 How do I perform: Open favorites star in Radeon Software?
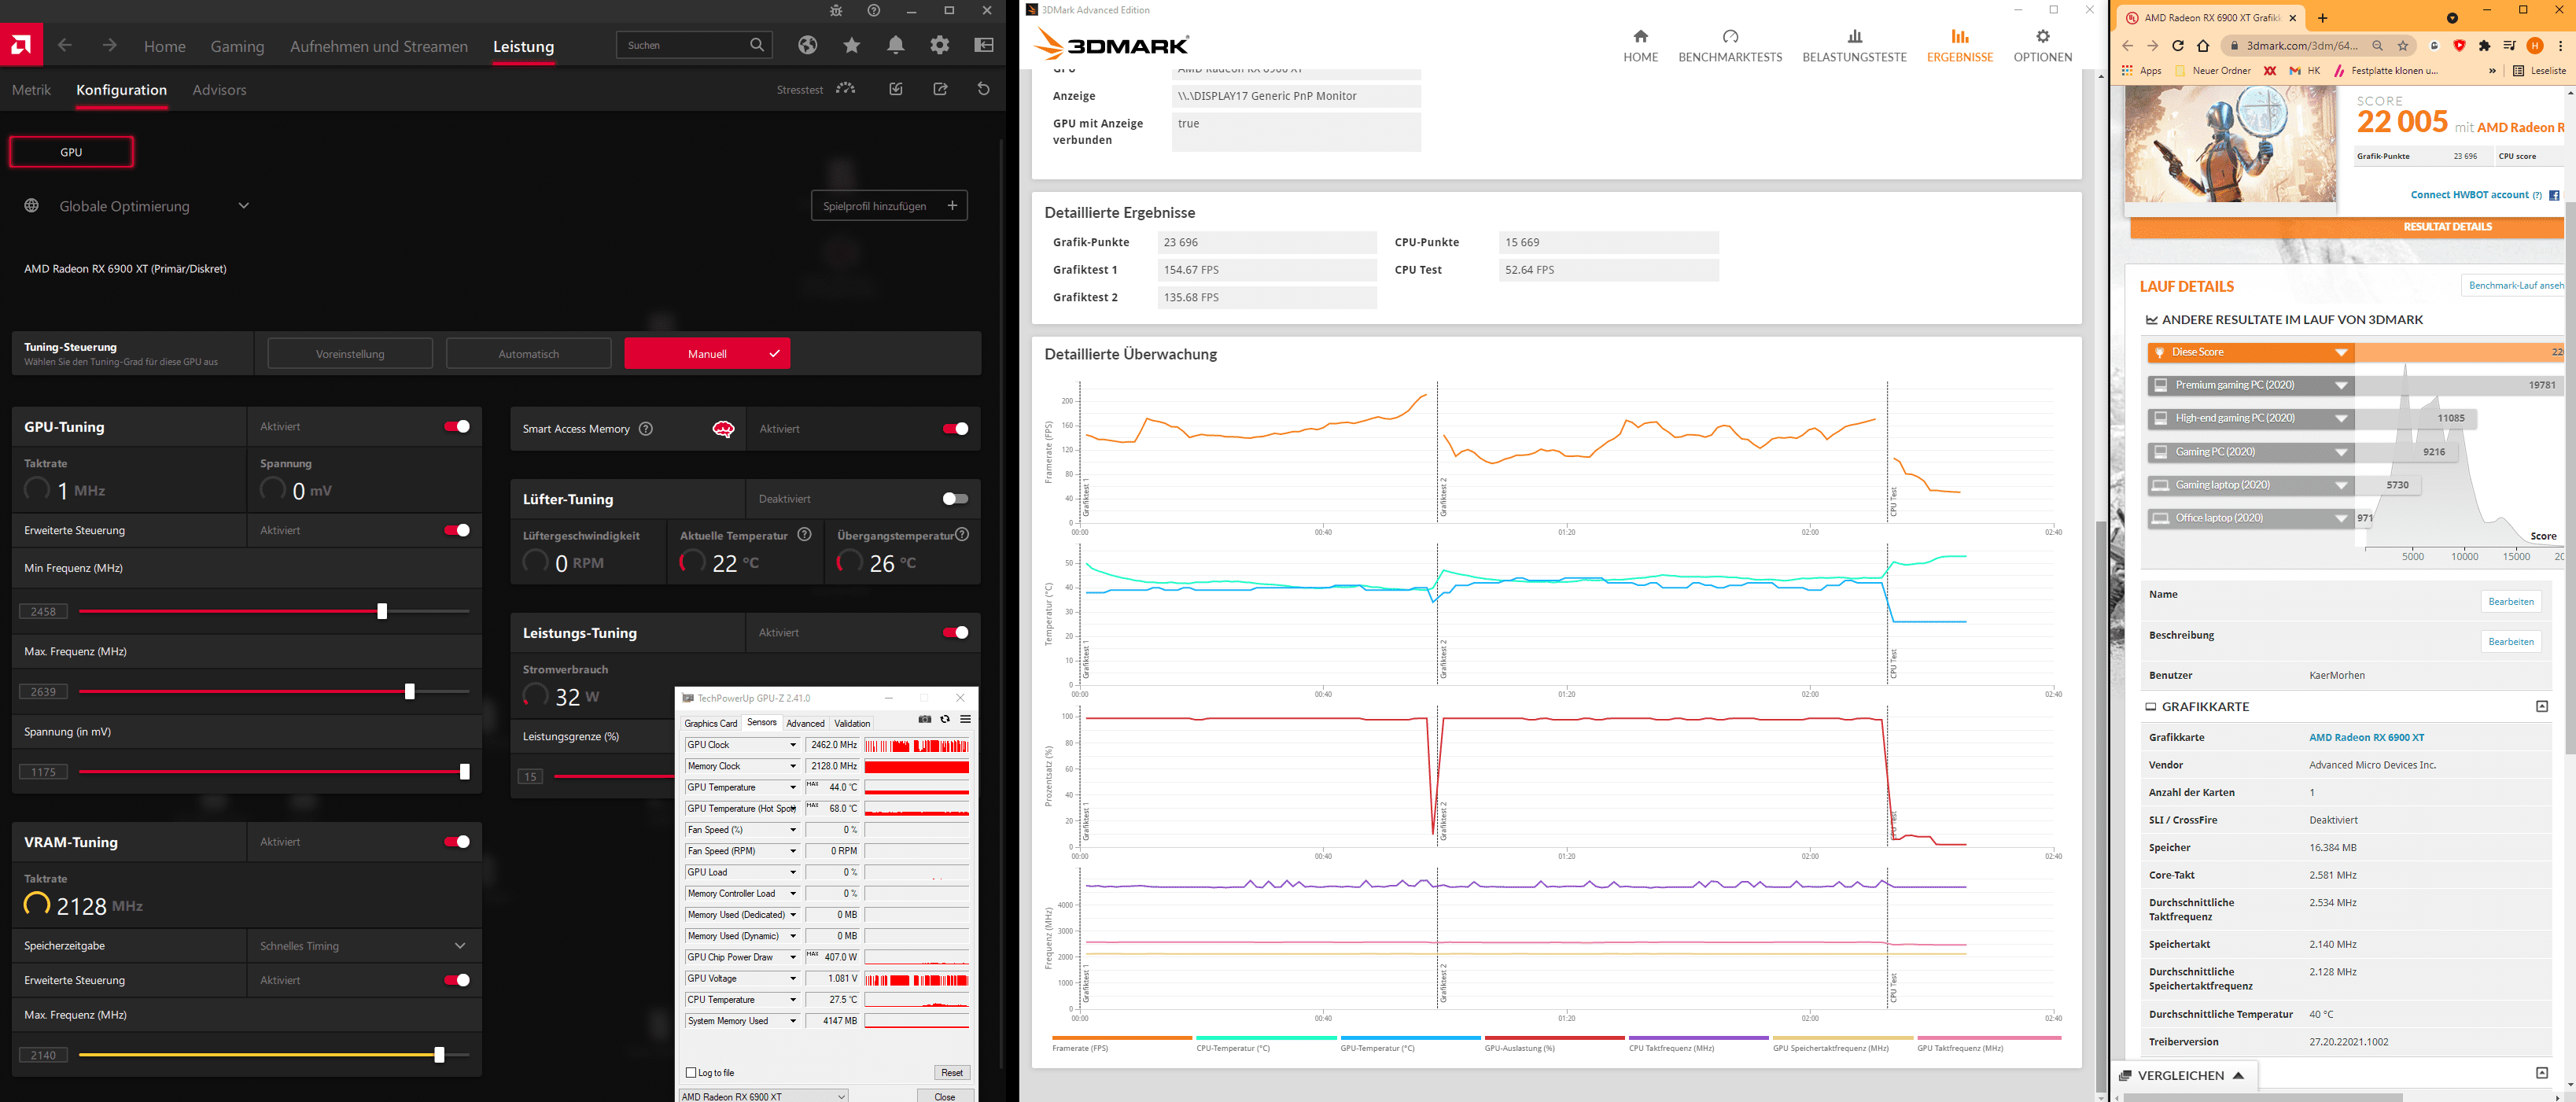852,45
